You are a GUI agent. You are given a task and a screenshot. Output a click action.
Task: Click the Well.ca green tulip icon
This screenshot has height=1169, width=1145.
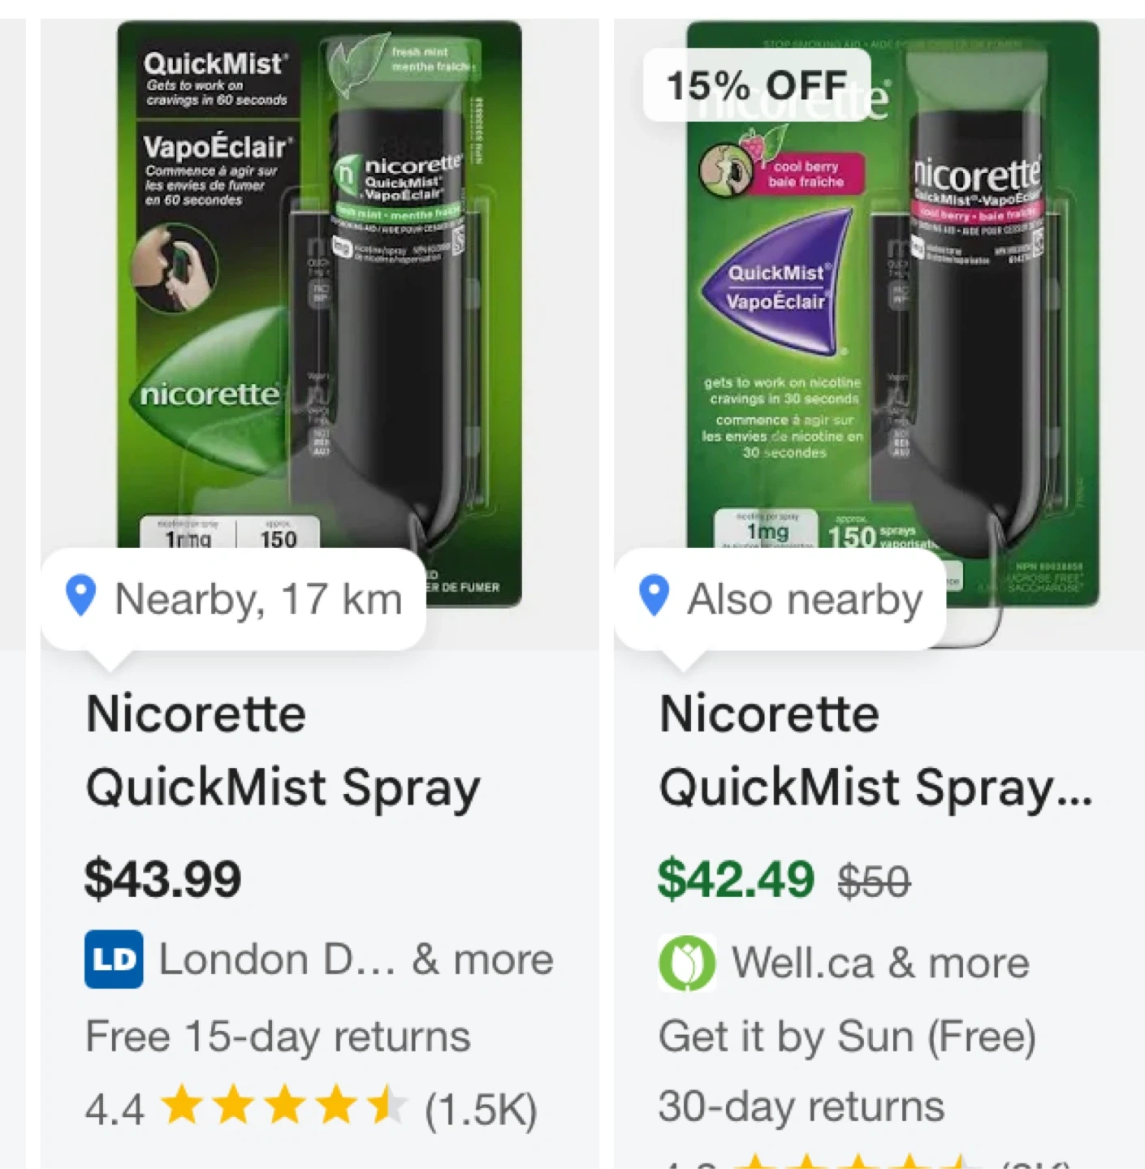[687, 963]
